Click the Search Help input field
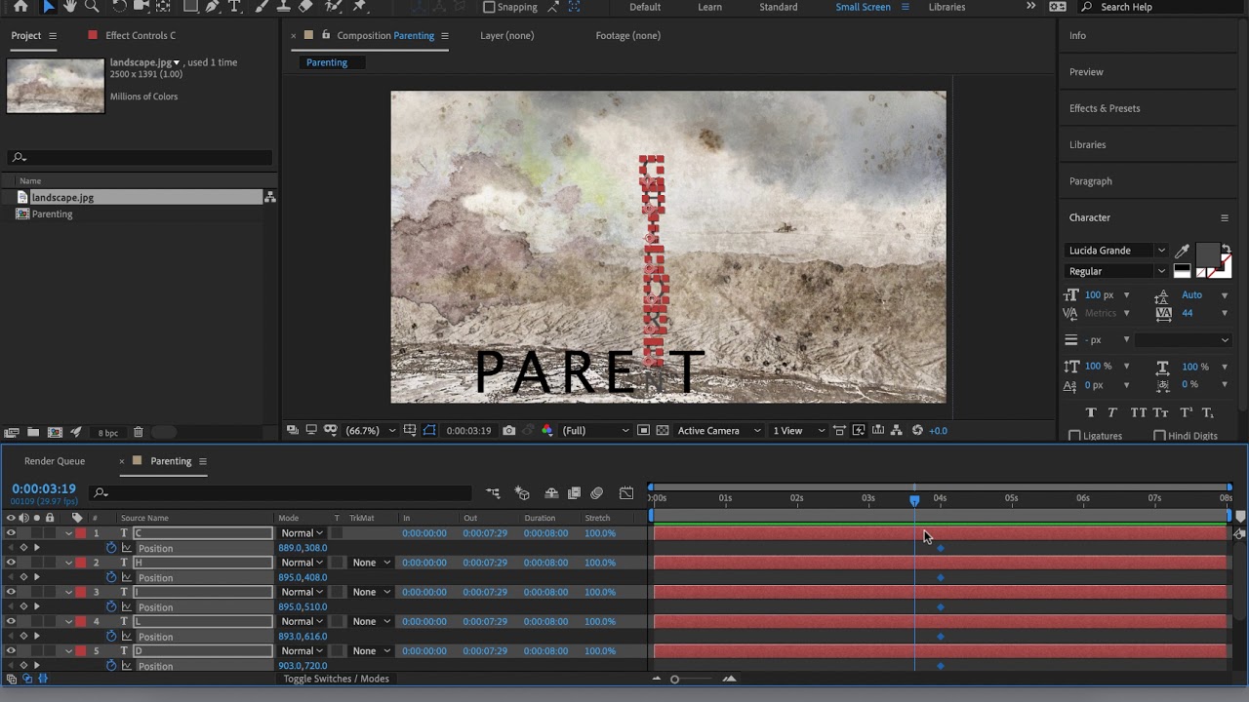The width and height of the screenshot is (1249, 702). [x=1166, y=7]
